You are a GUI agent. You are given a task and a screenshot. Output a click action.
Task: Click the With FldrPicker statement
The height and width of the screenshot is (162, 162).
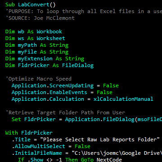(x=29, y=133)
